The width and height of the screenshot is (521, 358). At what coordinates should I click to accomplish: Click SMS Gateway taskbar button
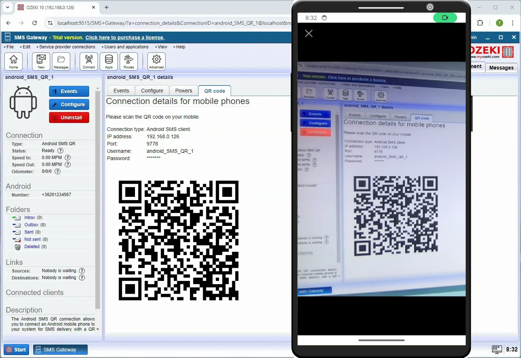[x=60, y=350]
